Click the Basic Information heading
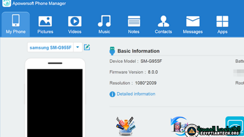Image resolution: width=244 pixels, height=137 pixels. pos(138,51)
